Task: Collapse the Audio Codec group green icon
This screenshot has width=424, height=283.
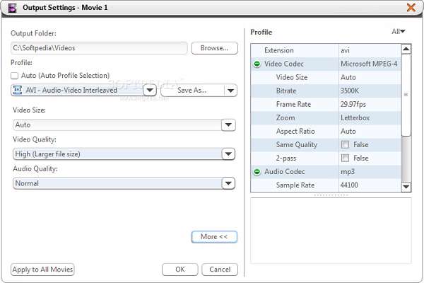Action: pyautogui.click(x=257, y=172)
